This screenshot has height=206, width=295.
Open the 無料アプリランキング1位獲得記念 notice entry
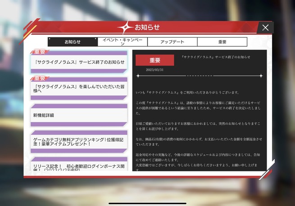coord(79,142)
